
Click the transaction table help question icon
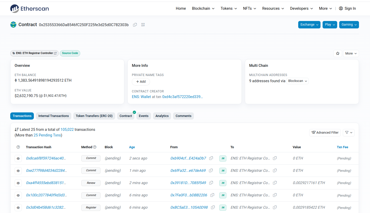click(18, 147)
